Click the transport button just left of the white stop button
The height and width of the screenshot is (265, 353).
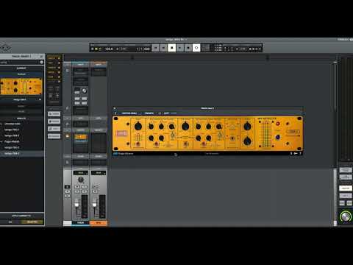click(x=164, y=48)
